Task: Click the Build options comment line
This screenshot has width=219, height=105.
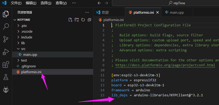Action: [157, 35]
